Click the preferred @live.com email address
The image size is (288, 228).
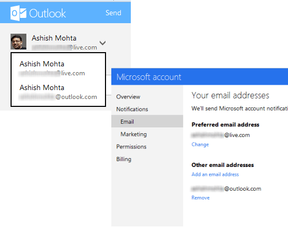pos(220,135)
